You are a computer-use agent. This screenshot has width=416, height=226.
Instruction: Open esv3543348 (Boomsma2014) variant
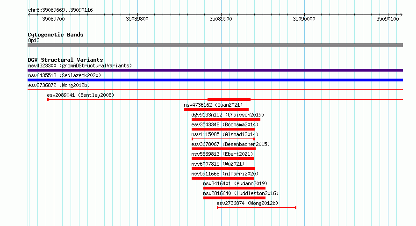pos(225,124)
